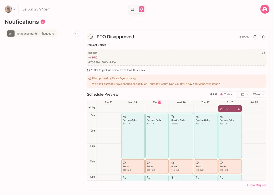The image size is (274, 195).
Task: Select Monday's Service Calls shift block
Action: click(x=133, y=136)
